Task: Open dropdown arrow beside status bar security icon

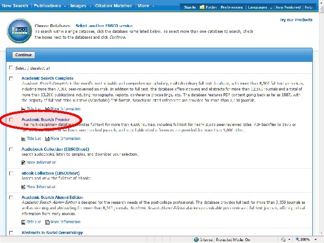Action: (x=289, y=240)
